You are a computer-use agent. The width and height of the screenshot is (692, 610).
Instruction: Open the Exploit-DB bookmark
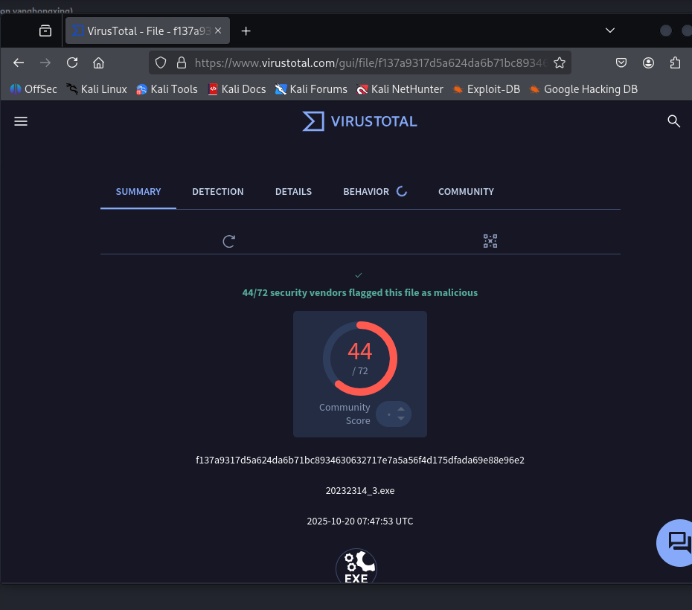(x=487, y=89)
